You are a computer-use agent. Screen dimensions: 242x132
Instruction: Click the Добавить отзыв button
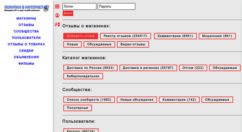[x=81, y=36]
